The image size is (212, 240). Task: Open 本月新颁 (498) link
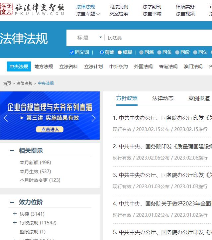35,163
